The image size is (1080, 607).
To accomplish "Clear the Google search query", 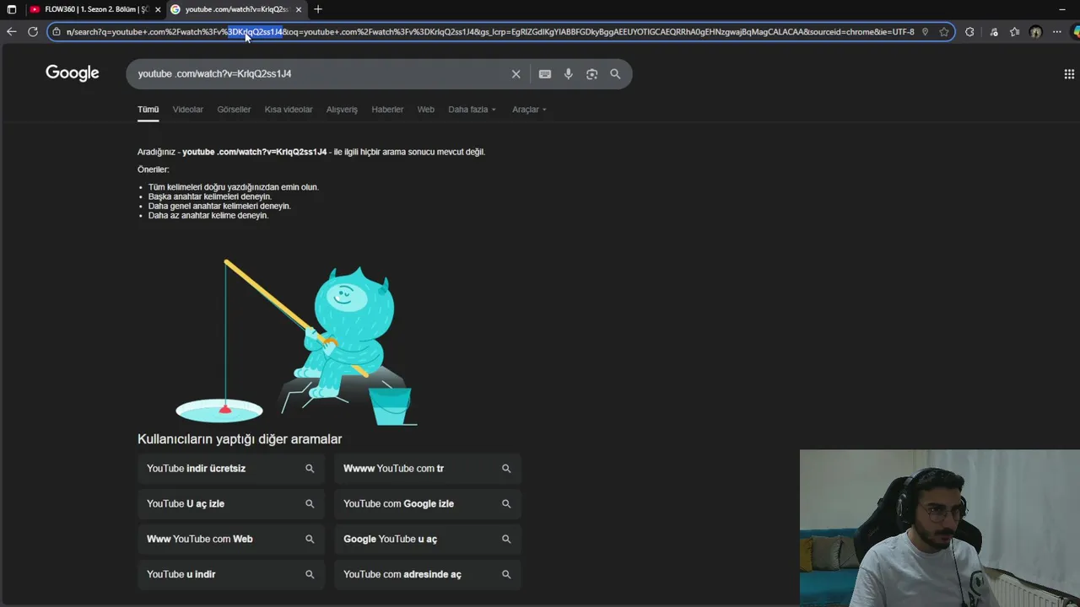I will [x=516, y=74].
